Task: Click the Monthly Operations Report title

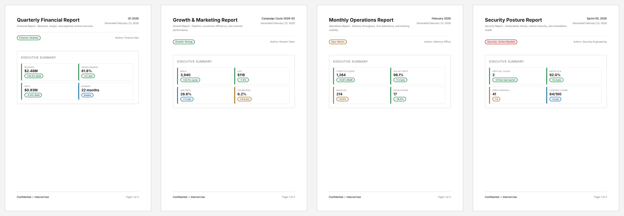Action: click(x=361, y=20)
